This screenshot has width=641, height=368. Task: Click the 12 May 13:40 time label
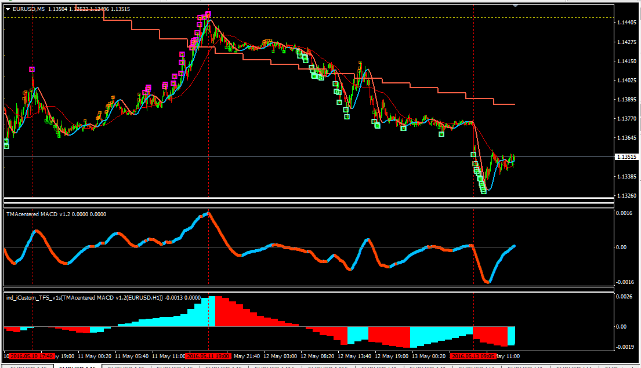point(354,356)
